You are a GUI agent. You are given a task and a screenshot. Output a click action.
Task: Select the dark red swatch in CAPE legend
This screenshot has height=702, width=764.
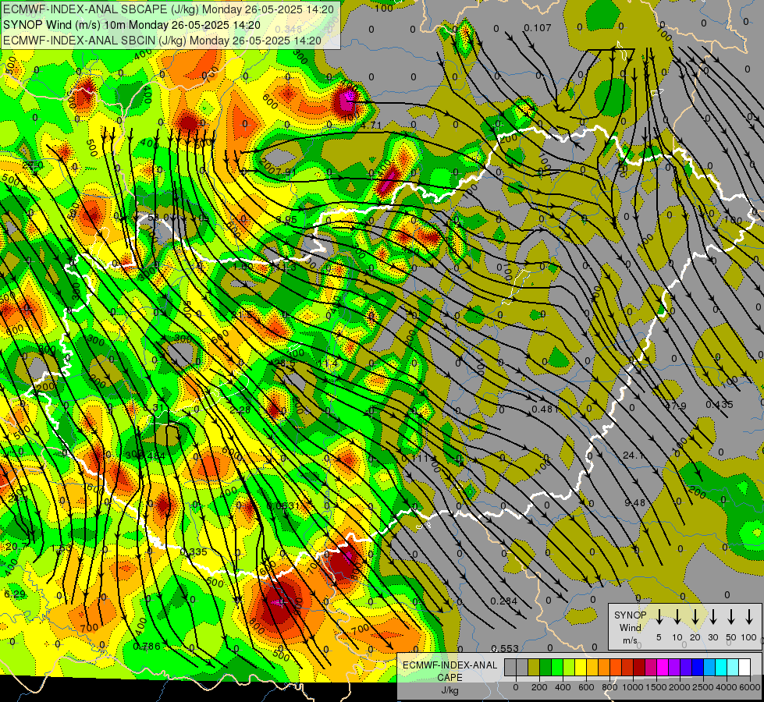tap(639, 668)
